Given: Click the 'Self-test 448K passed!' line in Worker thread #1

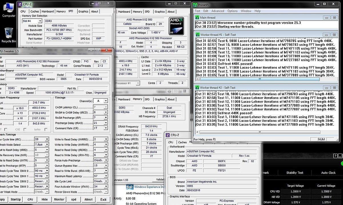Looking at the screenshot, I should click(224, 64).
